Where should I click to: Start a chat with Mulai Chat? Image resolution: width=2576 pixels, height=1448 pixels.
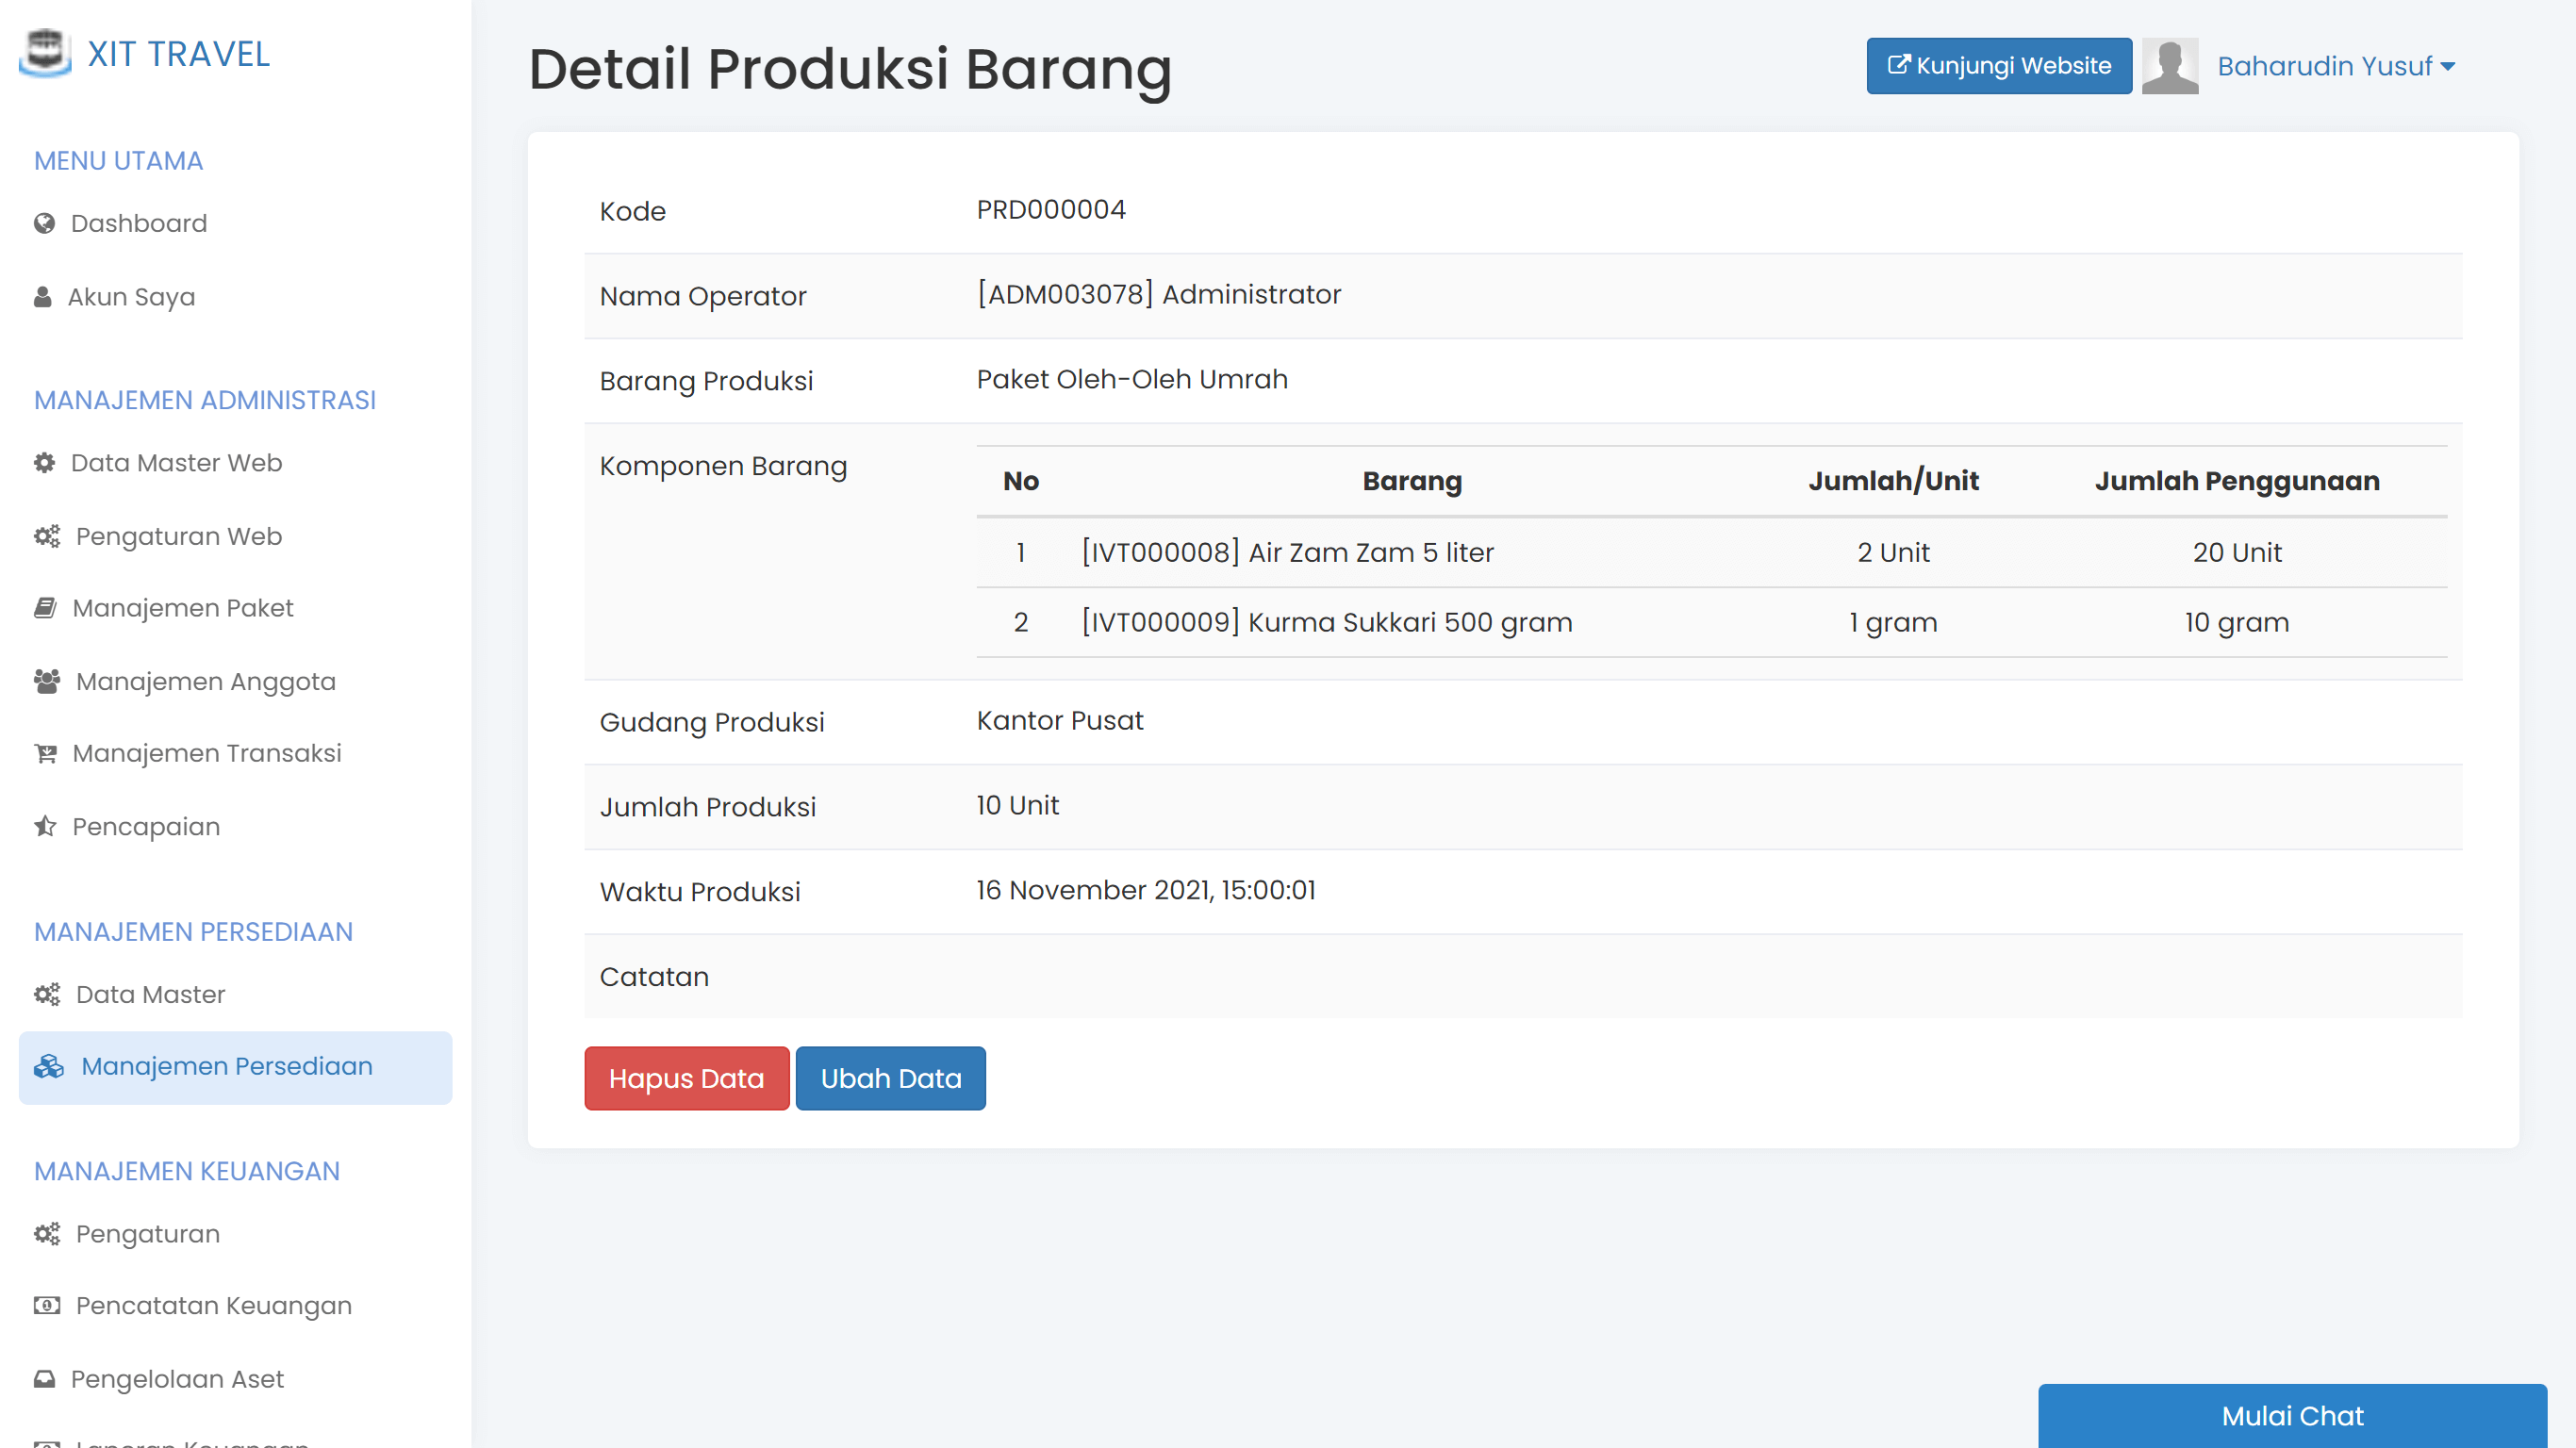tap(2292, 1416)
